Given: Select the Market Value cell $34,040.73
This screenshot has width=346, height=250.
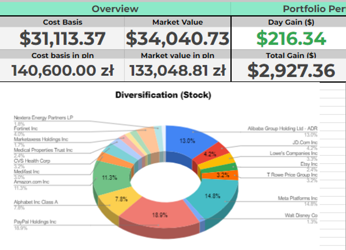Looking at the screenshot, I should (x=178, y=39).
